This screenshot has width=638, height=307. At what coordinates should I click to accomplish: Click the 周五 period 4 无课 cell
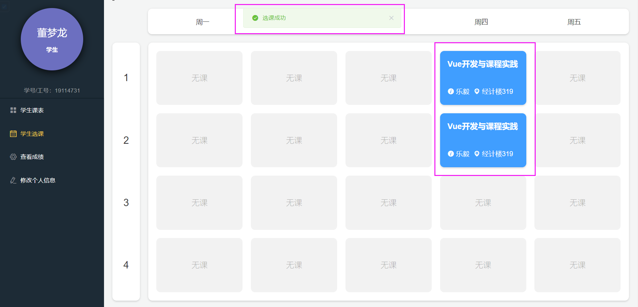tap(577, 265)
